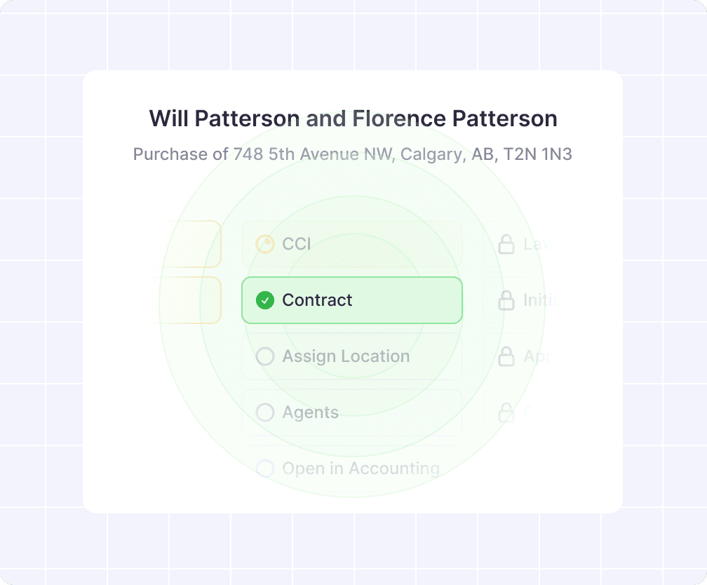707x585 pixels.
Task: Open the Contract step
Action: [351, 300]
